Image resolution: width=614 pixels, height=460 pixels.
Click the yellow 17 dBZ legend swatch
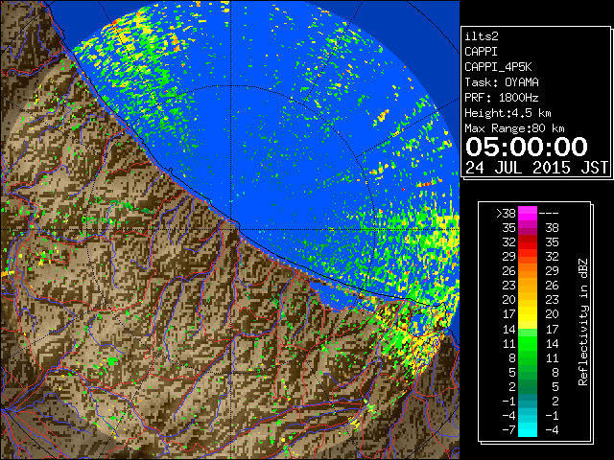[528, 314]
